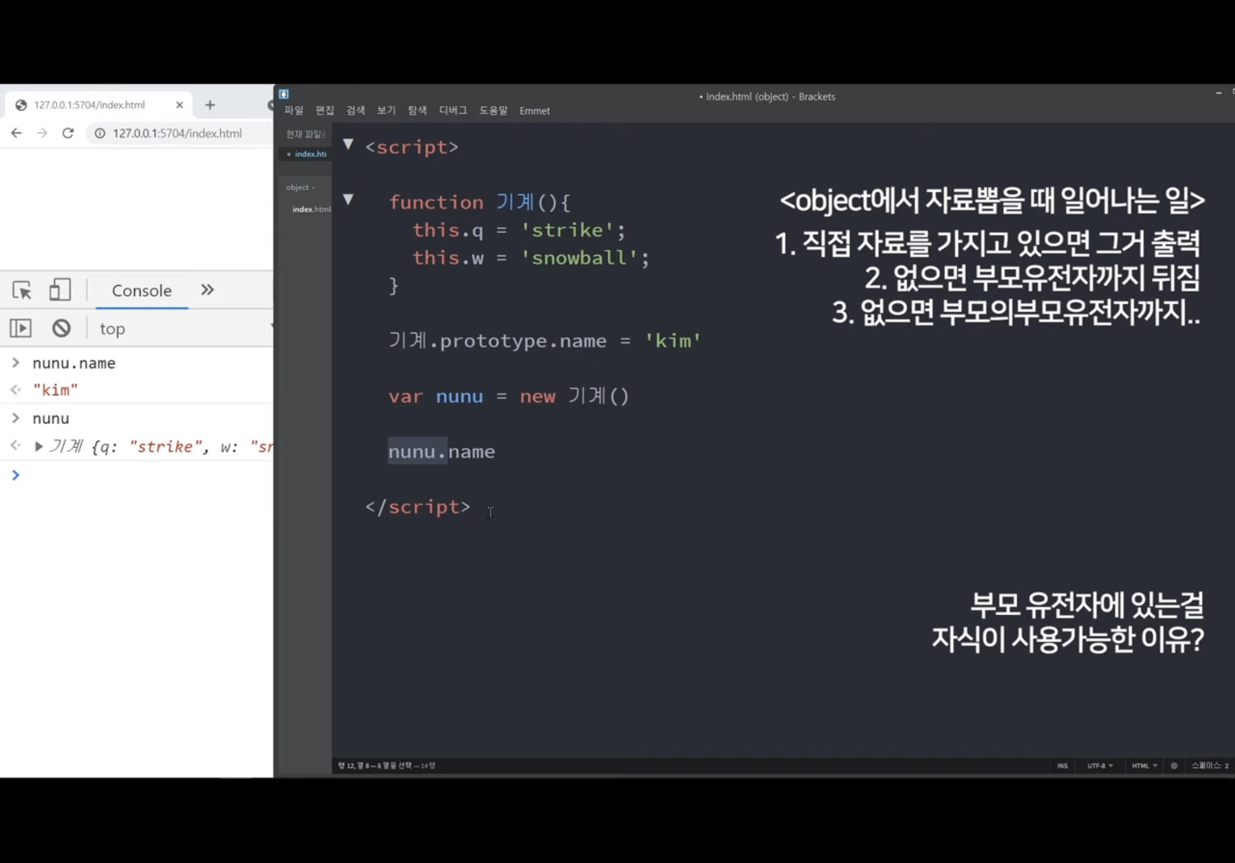Go back in browser history
This screenshot has width=1235, height=863.
(x=16, y=133)
